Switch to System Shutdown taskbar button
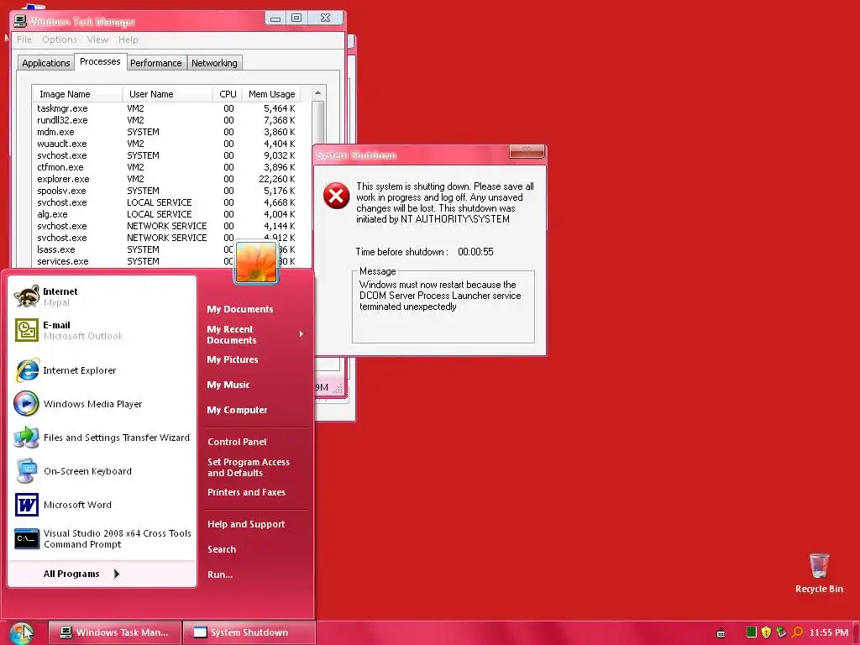The image size is (860, 645). click(x=249, y=632)
